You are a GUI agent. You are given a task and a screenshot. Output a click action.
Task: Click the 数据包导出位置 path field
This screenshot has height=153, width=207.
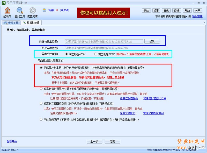point(103,41)
